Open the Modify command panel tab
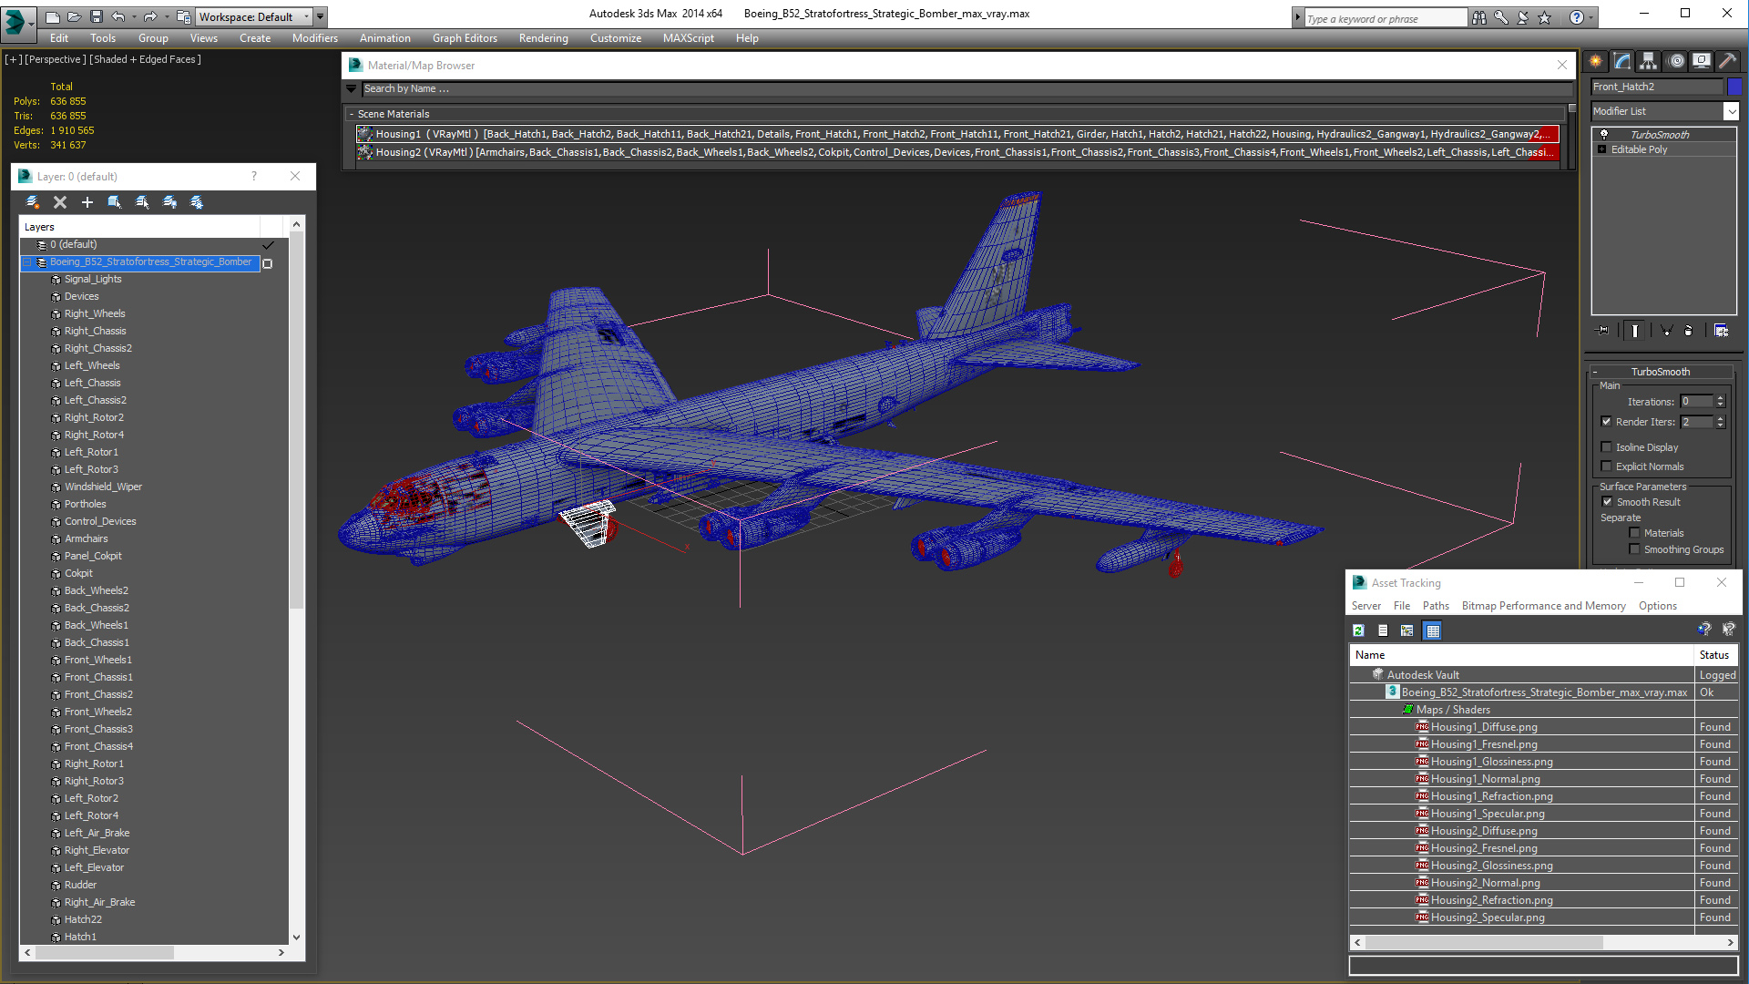The width and height of the screenshot is (1749, 984). coord(1622,61)
